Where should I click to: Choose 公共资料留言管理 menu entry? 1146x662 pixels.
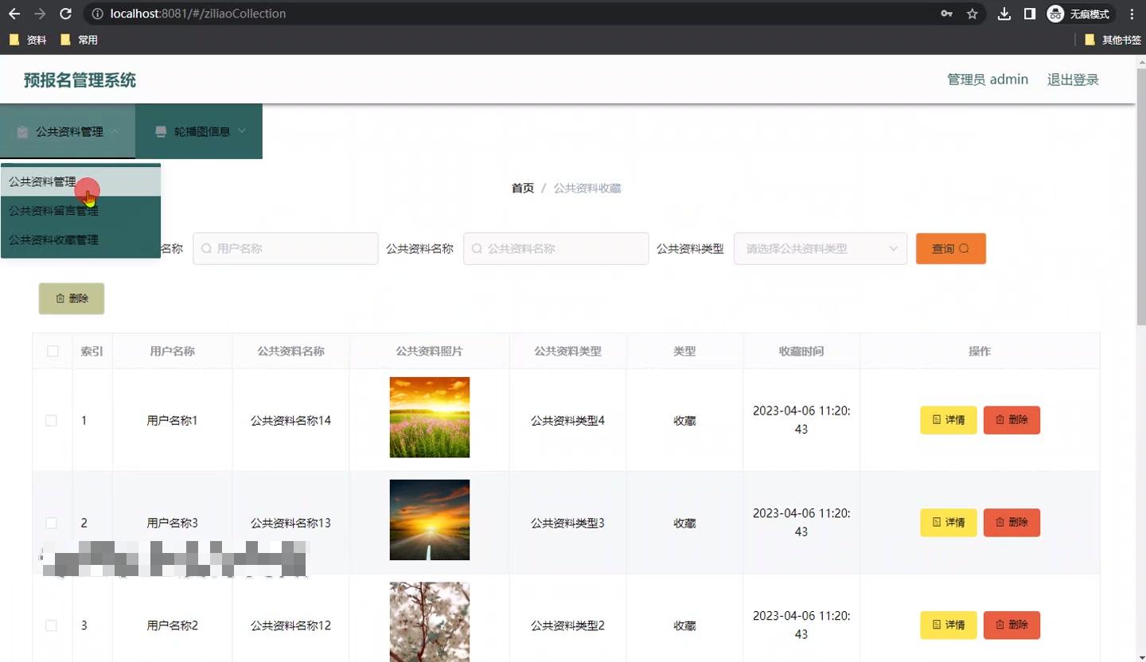point(53,210)
